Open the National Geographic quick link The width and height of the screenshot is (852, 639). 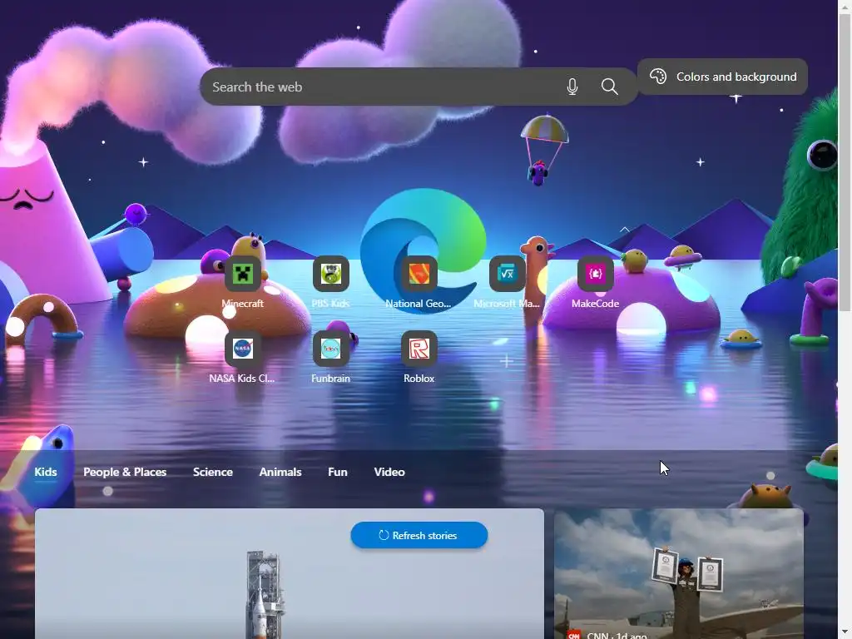[419, 275]
